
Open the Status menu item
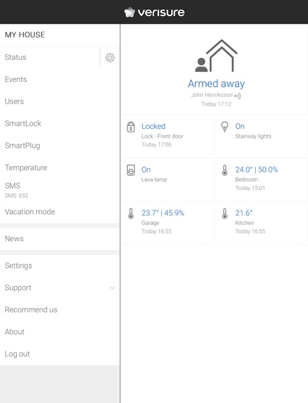tap(50, 57)
